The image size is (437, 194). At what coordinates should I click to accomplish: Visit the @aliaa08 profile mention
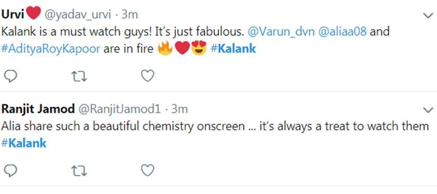342,32
